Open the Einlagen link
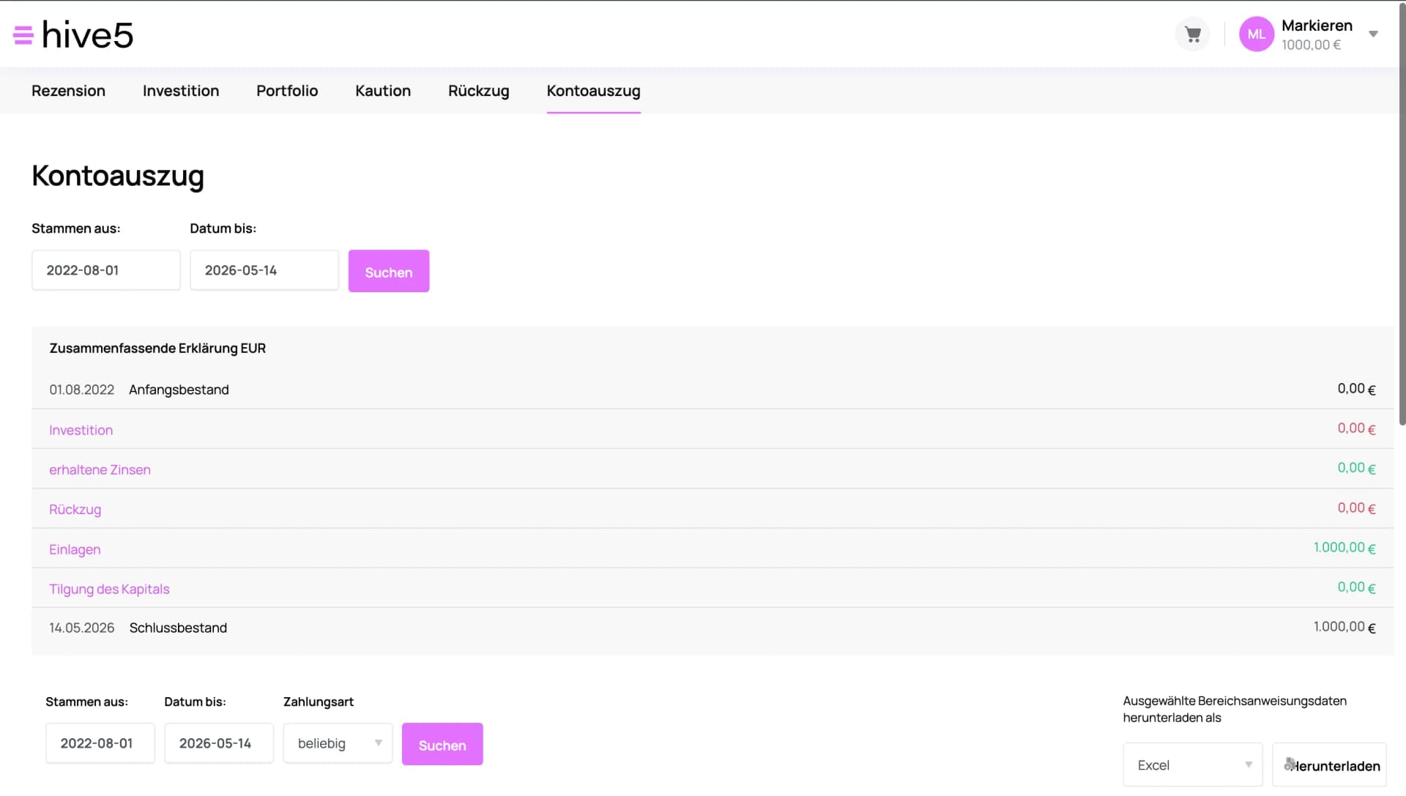The width and height of the screenshot is (1406, 796). [x=75, y=550]
